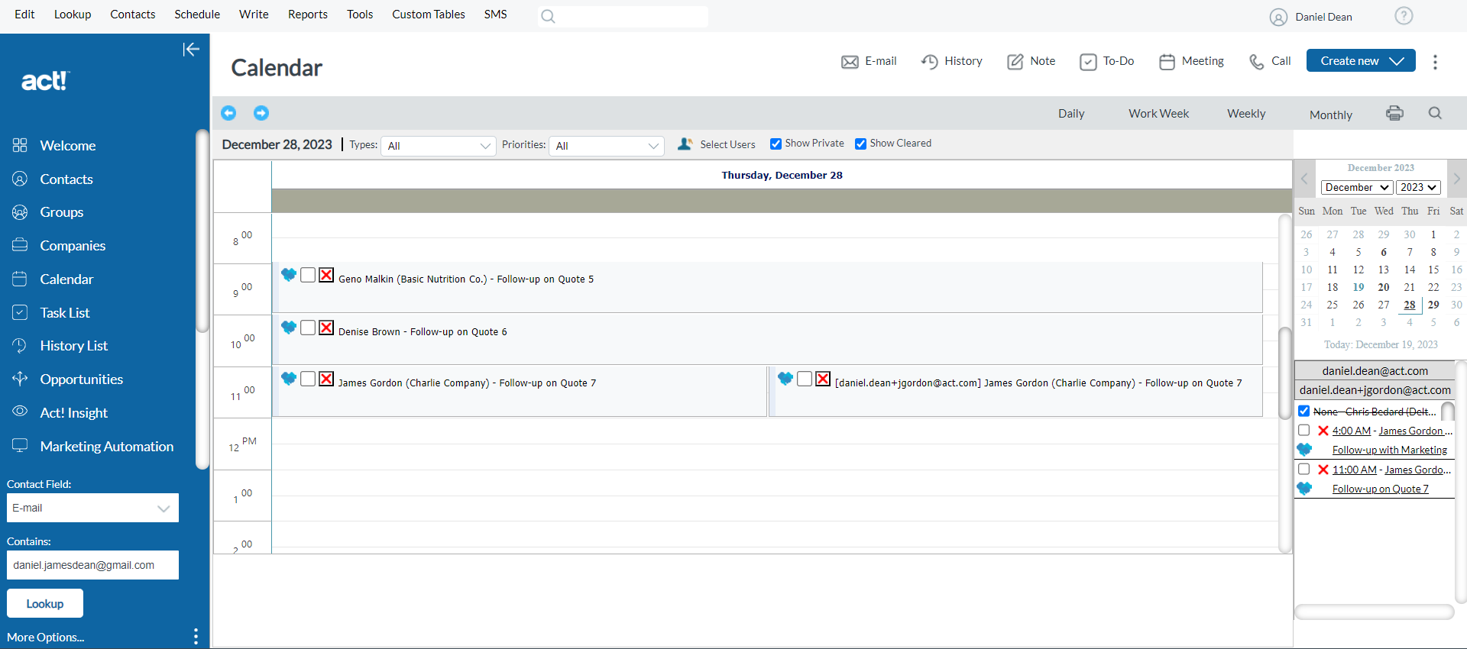This screenshot has width=1467, height=649.
Task: Open the Priorities dropdown
Action: point(607,146)
